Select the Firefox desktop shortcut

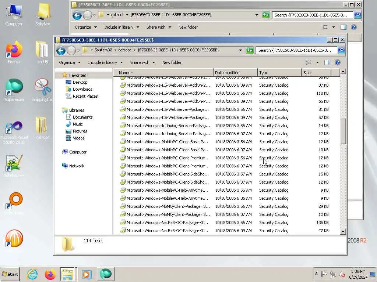point(14,52)
